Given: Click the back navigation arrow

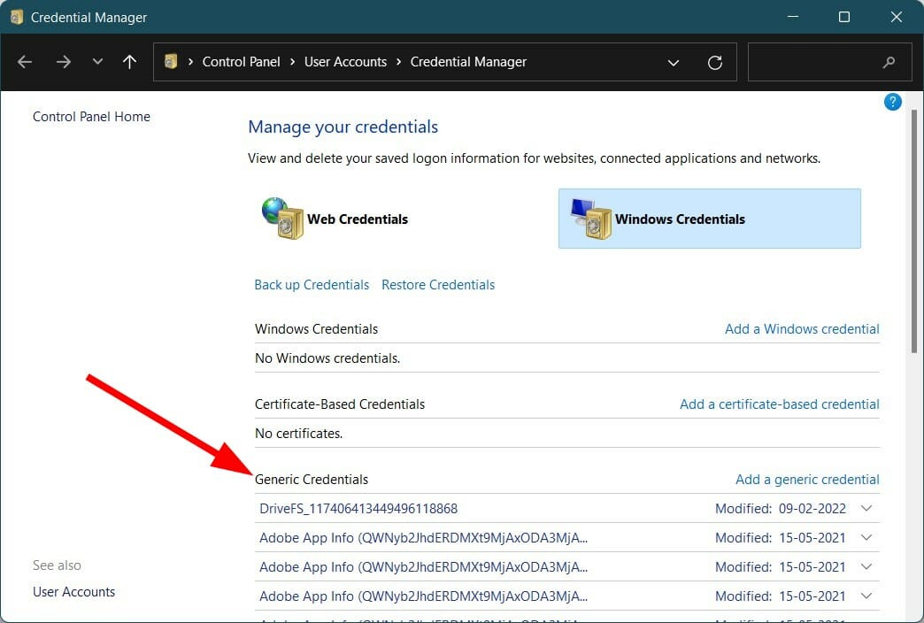Looking at the screenshot, I should tap(25, 62).
